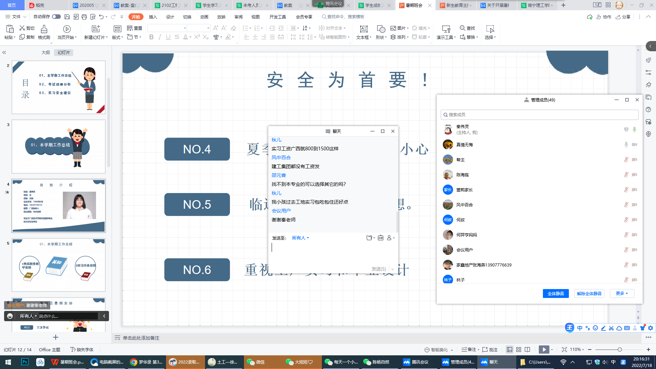Viewport: 656px width, 369px height.
Task: Click the emoji icon in the floating chat bar
Action: tap(10, 316)
